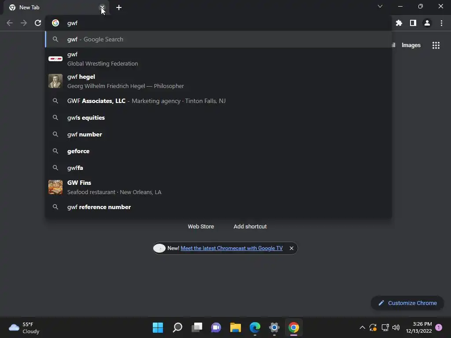
Task: Open the tab search chevron
Action: (x=380, y=6)
